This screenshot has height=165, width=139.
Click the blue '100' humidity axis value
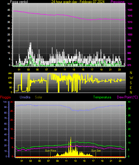pyautogui.click(x=5, y=102)
